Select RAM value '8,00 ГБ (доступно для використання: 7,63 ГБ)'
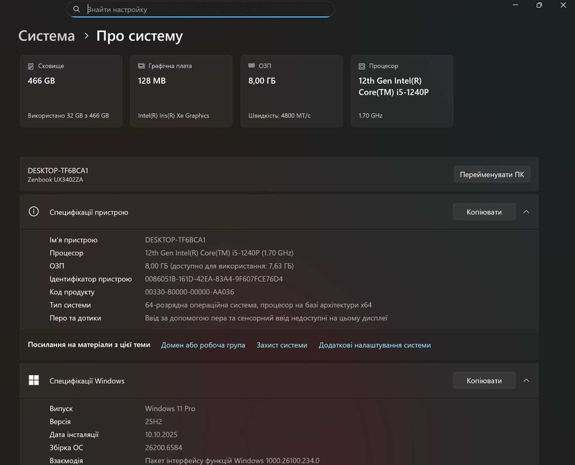The image size is (575, 465). click(219, 266)
